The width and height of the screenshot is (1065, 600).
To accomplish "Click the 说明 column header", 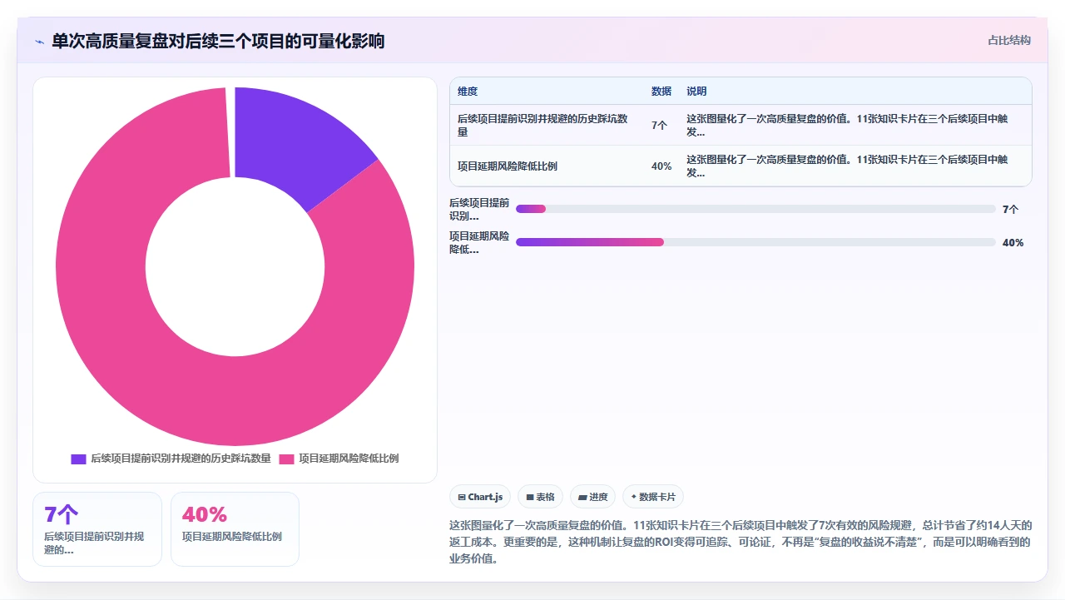I will tap(696, 91).
